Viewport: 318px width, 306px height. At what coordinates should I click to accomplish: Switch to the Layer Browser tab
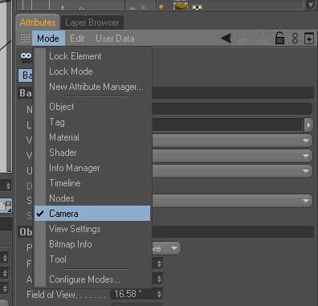pyautogui.click(x=92, y=22)
